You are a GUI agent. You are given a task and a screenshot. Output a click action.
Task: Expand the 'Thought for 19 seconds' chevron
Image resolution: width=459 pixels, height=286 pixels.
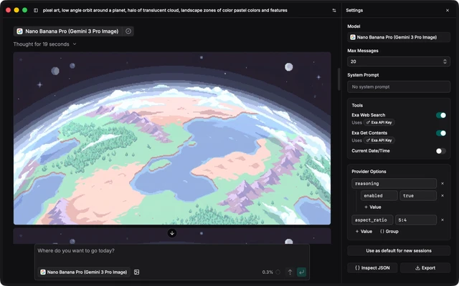click(75, 44)
